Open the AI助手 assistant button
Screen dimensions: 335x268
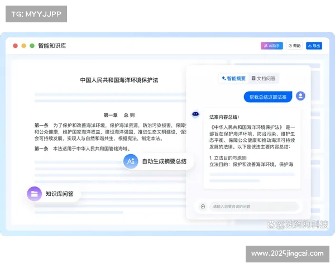pyautogui.click(x=272, y=46)
